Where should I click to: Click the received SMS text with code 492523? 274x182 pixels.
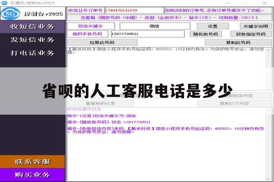click(x=166, y=51)
